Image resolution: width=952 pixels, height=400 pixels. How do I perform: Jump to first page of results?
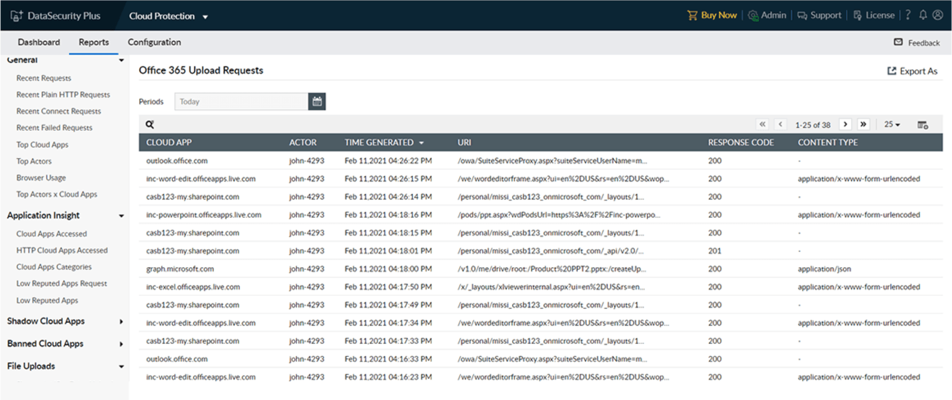pyautogui.click(x=762, y=124)
